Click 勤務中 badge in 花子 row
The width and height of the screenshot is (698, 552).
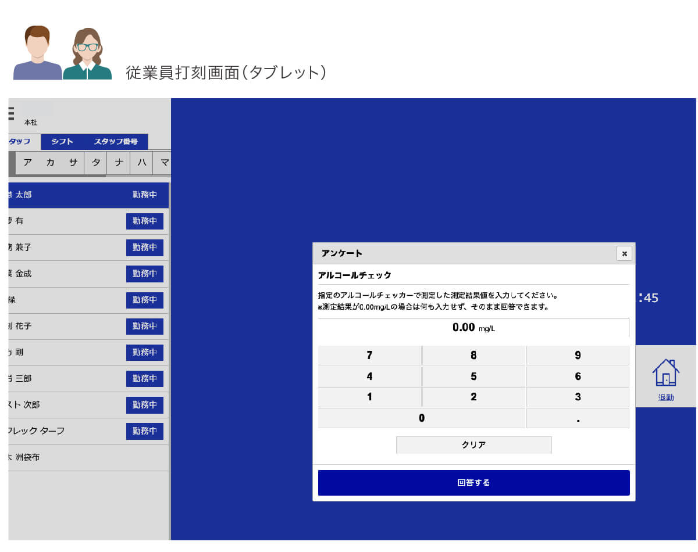[x=145, y=327]
